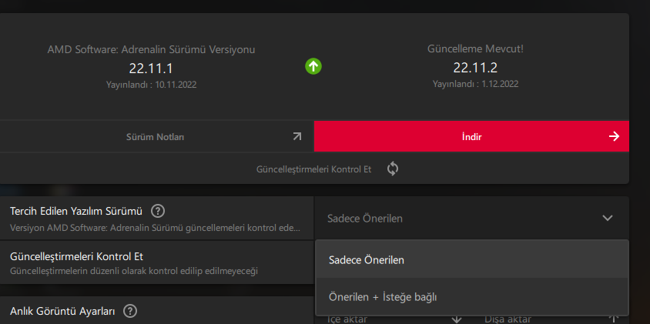Image resolution: width=650 pixels, height=324 pixels.
Task: Click the available version number 22.11.2
Action: (475, 68)
